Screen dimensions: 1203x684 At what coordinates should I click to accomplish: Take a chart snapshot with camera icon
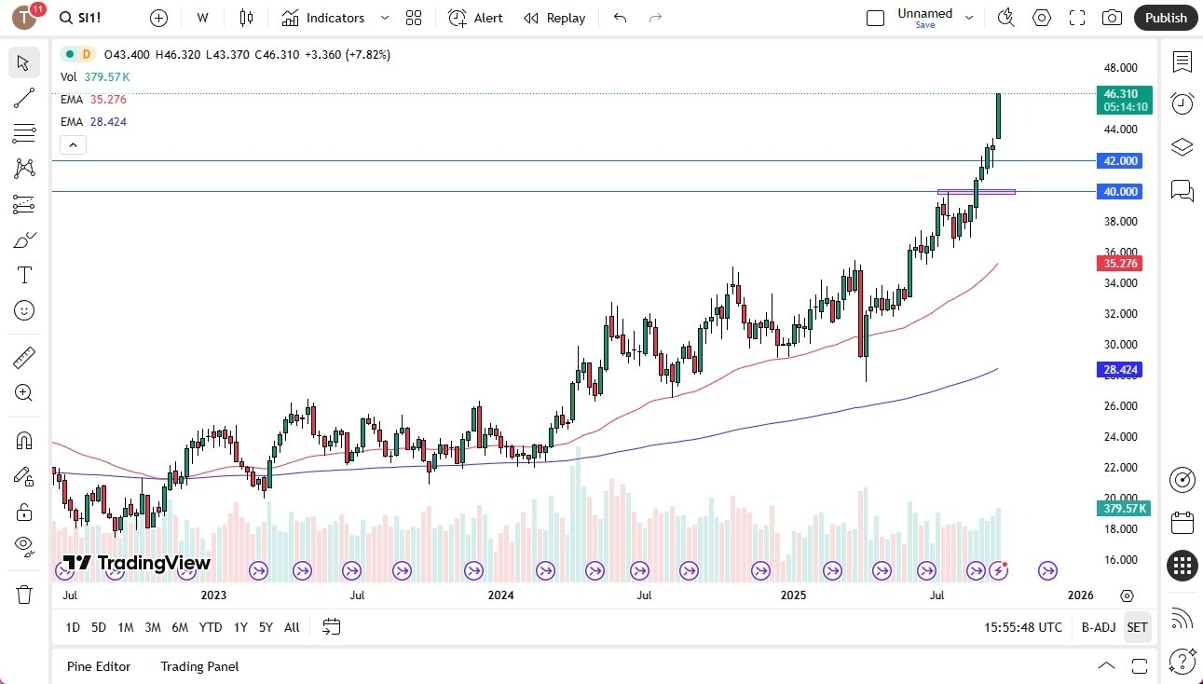(x=1113, y=18)
